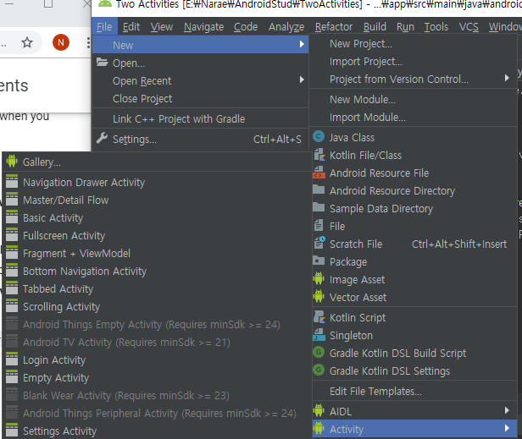Screen dimensions: 522x439
Task: Click the Gradle Kotlin DSL Build Script icon
Action: 319,352
